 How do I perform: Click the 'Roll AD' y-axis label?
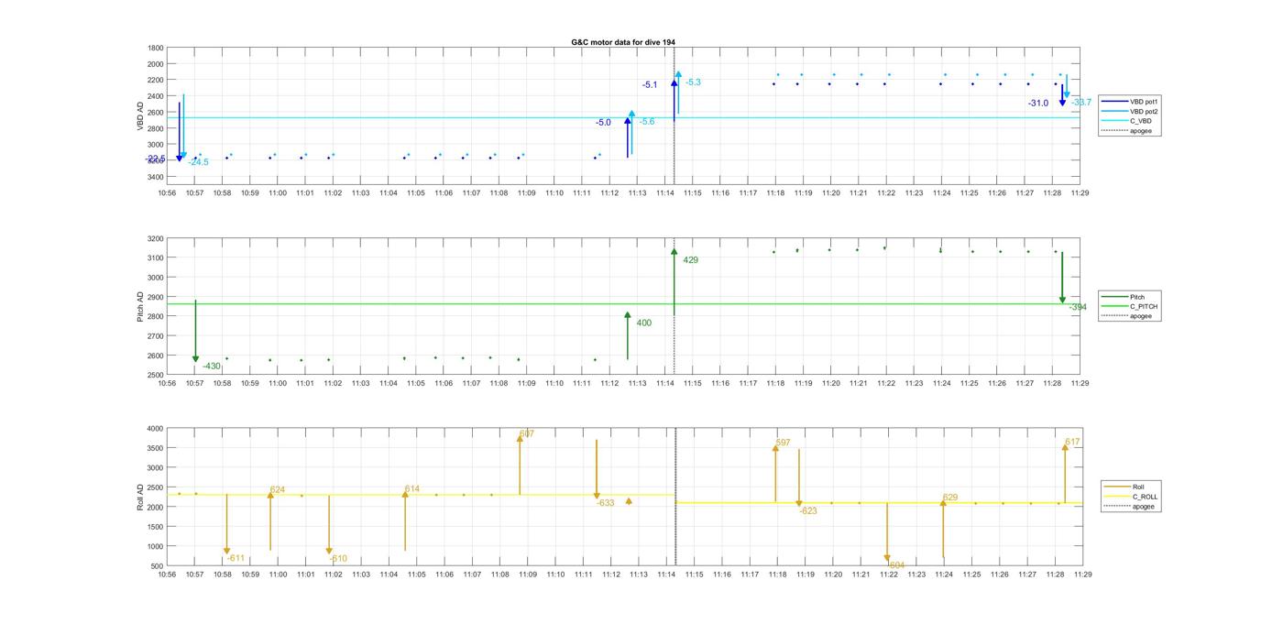[x=141, y=497]
